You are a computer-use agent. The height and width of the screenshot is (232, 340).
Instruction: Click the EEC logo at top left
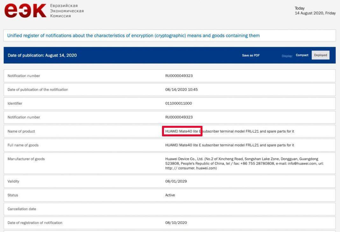[x=25, y=10]
